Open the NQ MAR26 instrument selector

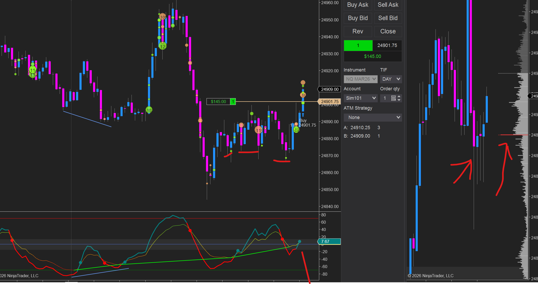(360, 79)
